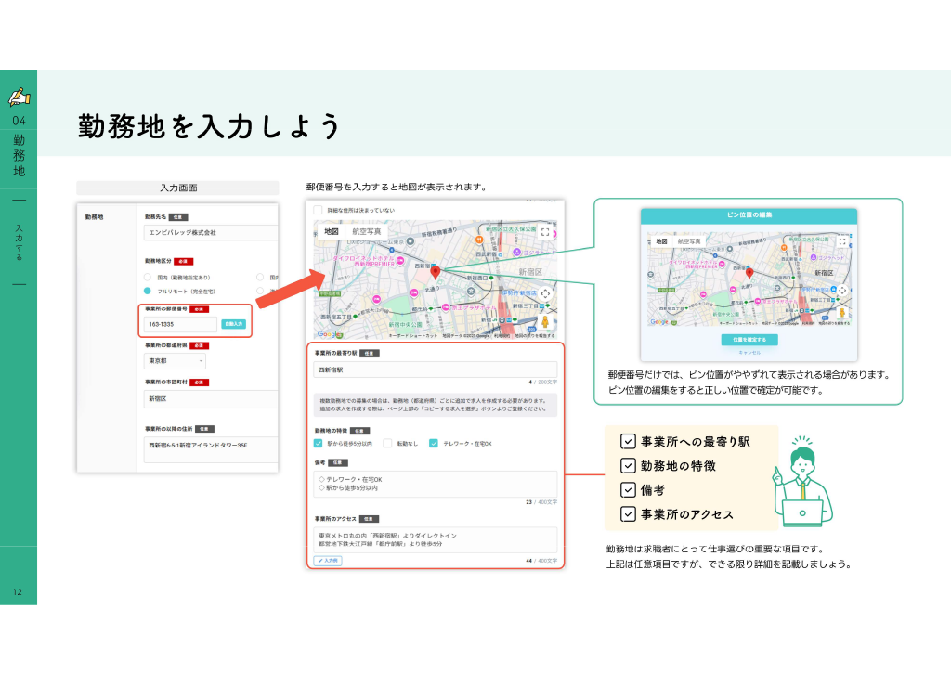
Task: Click the pencil-hand icon in green sidebar
Action: pyautogui.click(x=20, y=97)
